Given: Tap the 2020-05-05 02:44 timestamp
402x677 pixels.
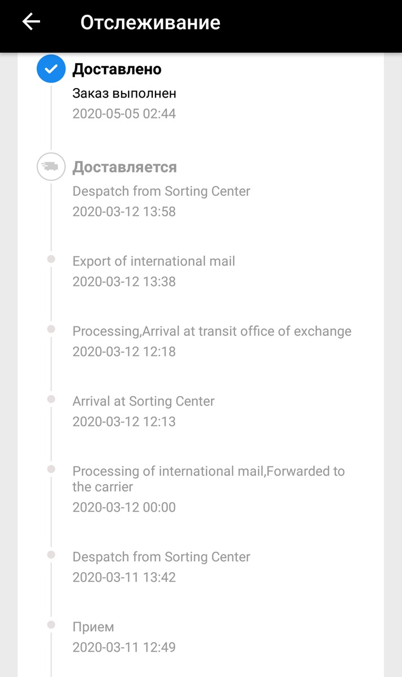Looking at the screenshot, I should pos(124,114).
